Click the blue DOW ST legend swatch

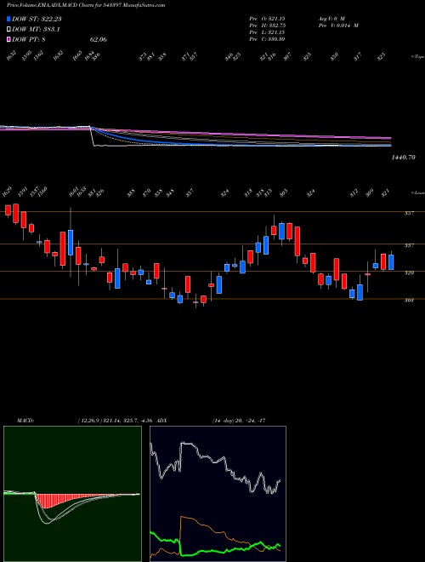click(8, 19)
